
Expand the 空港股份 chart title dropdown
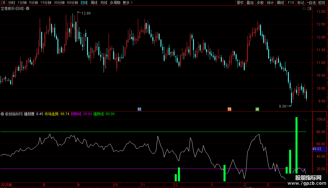point(28,9)
